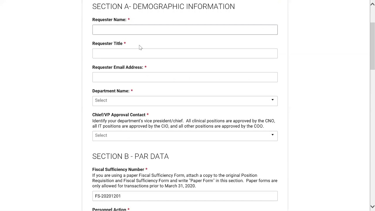Click the Department Name label
375x211 pixels.
(111, 91)
